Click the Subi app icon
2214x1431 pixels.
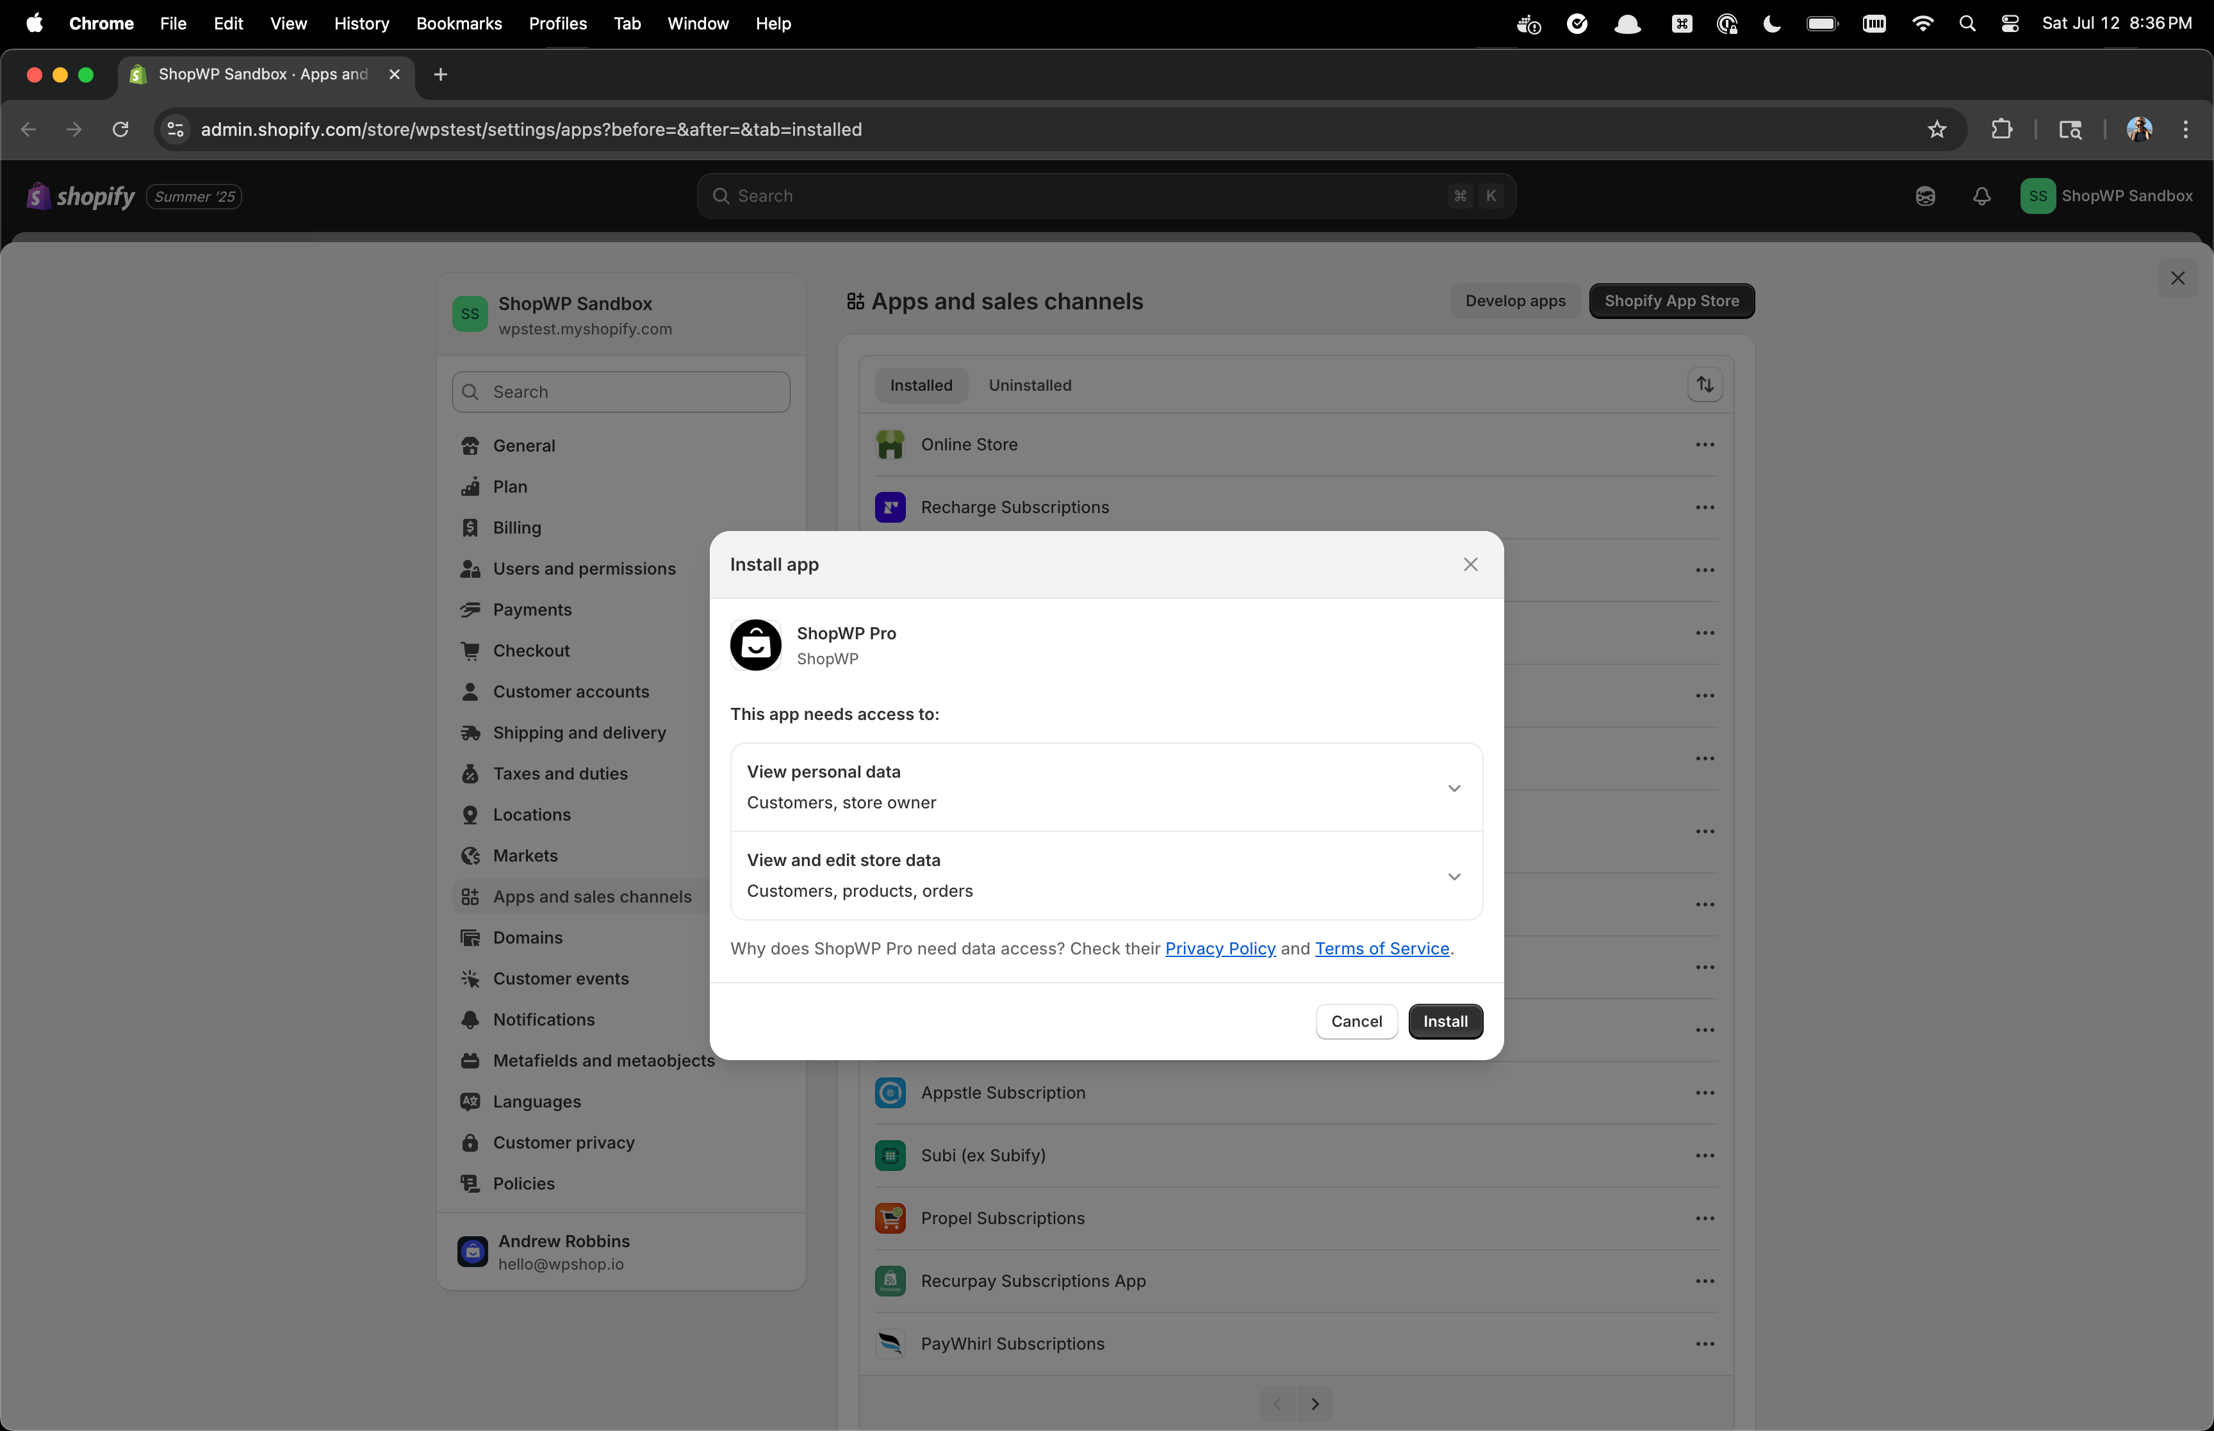tap(890, 1155)
